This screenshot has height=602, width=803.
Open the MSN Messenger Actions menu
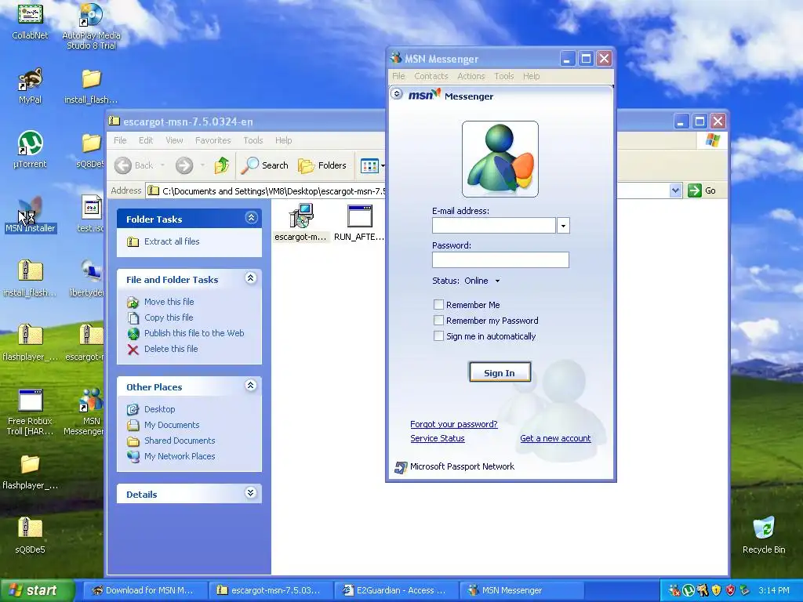pos(471,76)
